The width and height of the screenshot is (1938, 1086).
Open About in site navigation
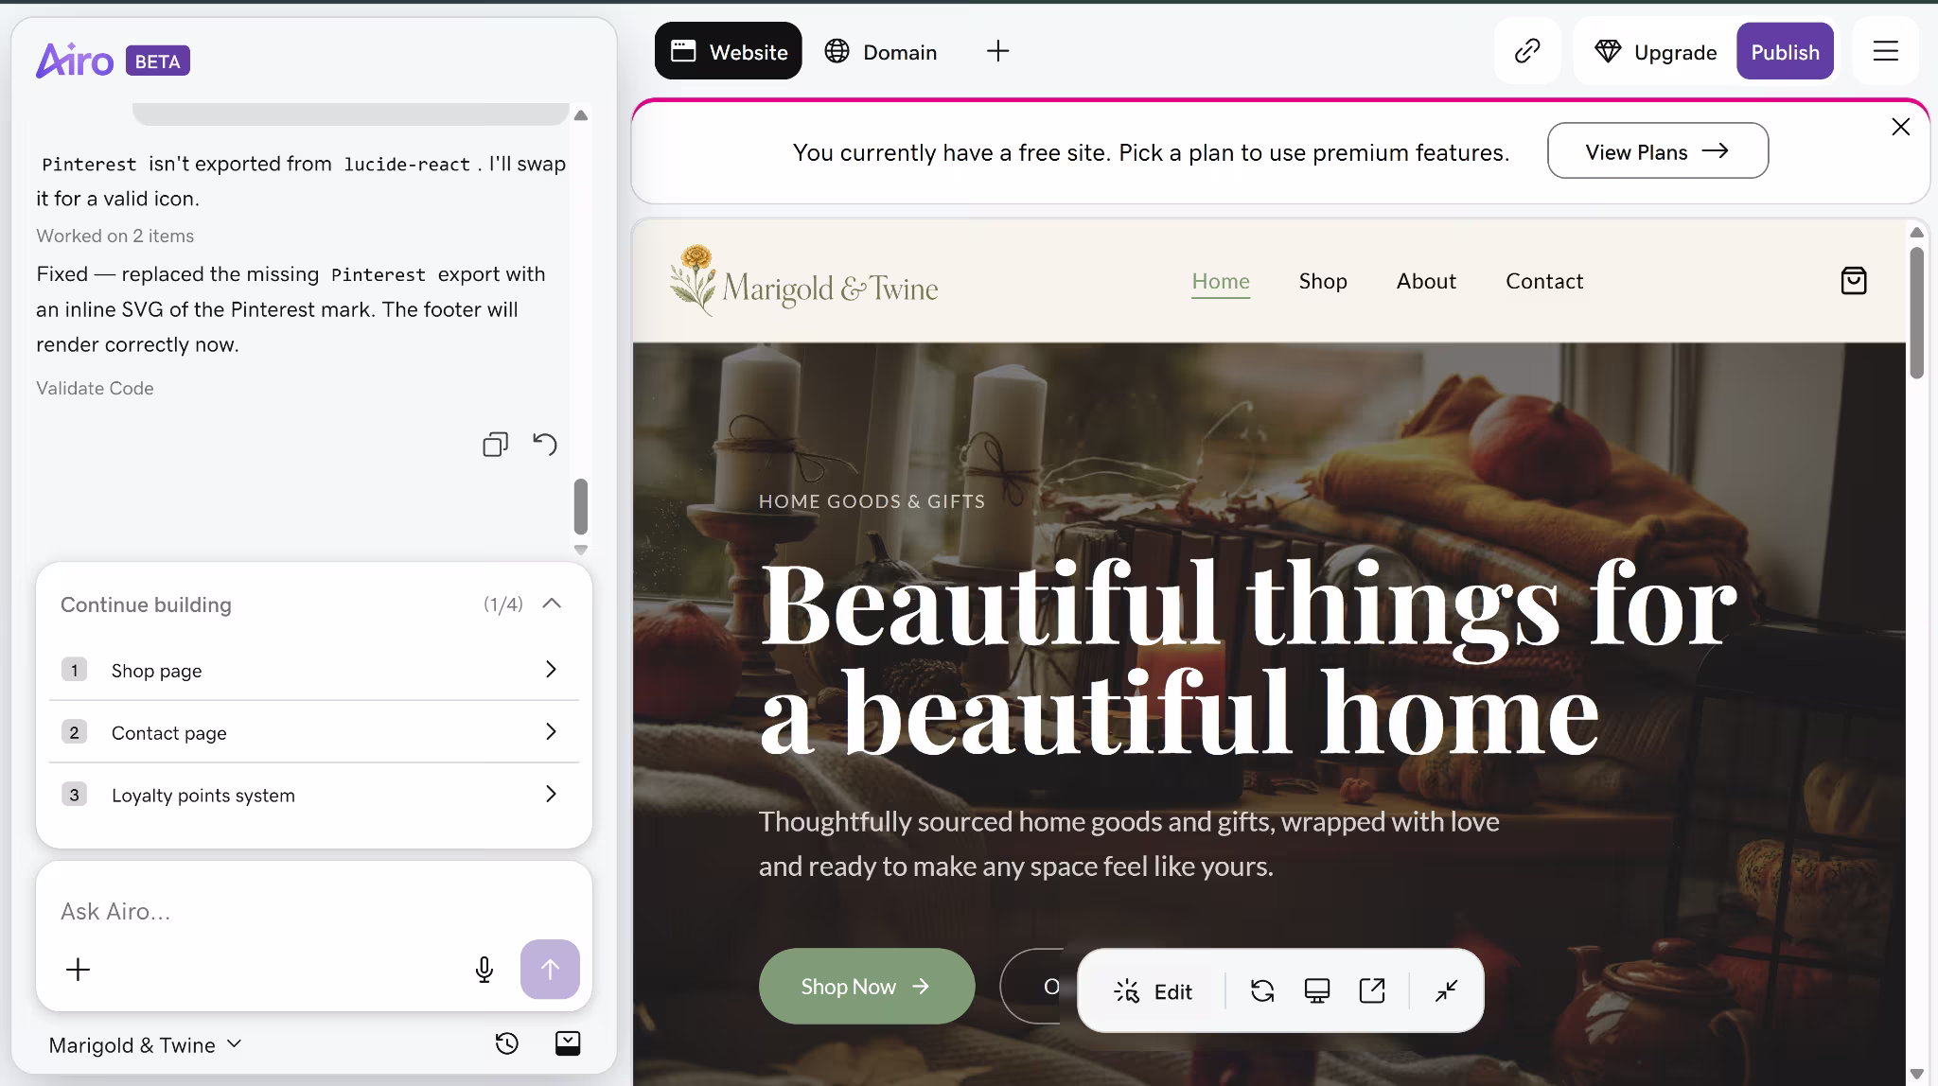(x=1426, y=281)
